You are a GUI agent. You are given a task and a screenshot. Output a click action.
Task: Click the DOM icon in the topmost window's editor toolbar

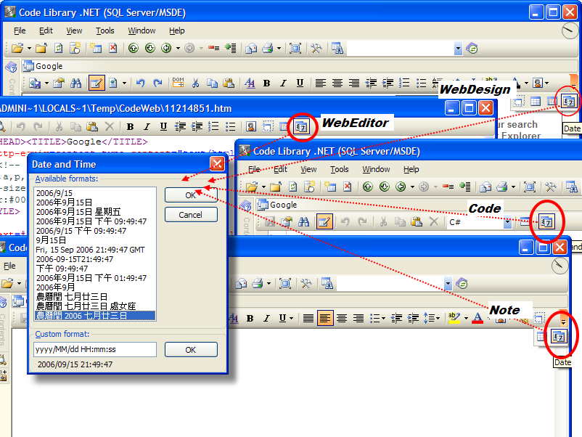[x=179, y=83]
